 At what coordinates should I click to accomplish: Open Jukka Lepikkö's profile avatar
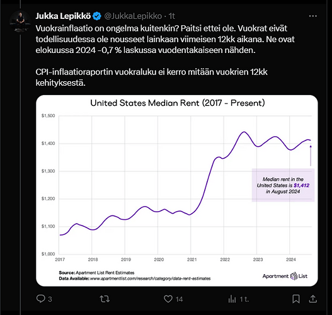coord(20,21)
